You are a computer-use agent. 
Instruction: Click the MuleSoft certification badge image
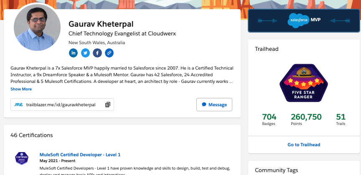(x=22, y=158)
